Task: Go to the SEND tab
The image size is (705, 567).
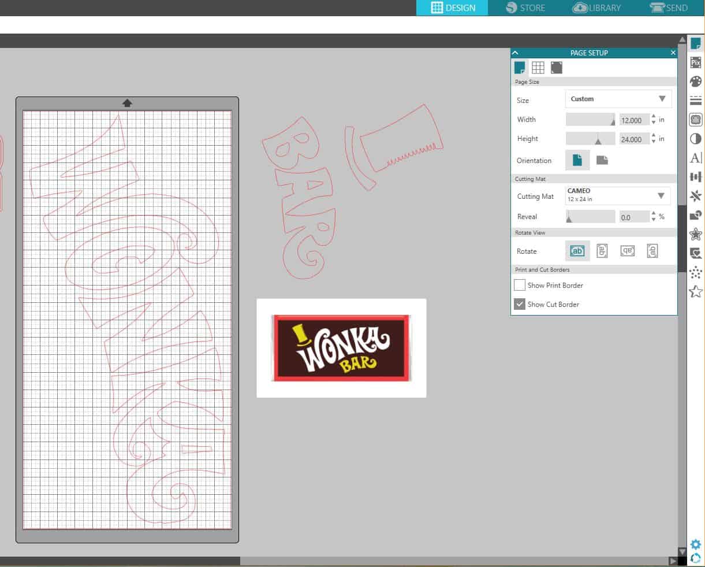Action: pyautogui.click(x=669, y=8)
